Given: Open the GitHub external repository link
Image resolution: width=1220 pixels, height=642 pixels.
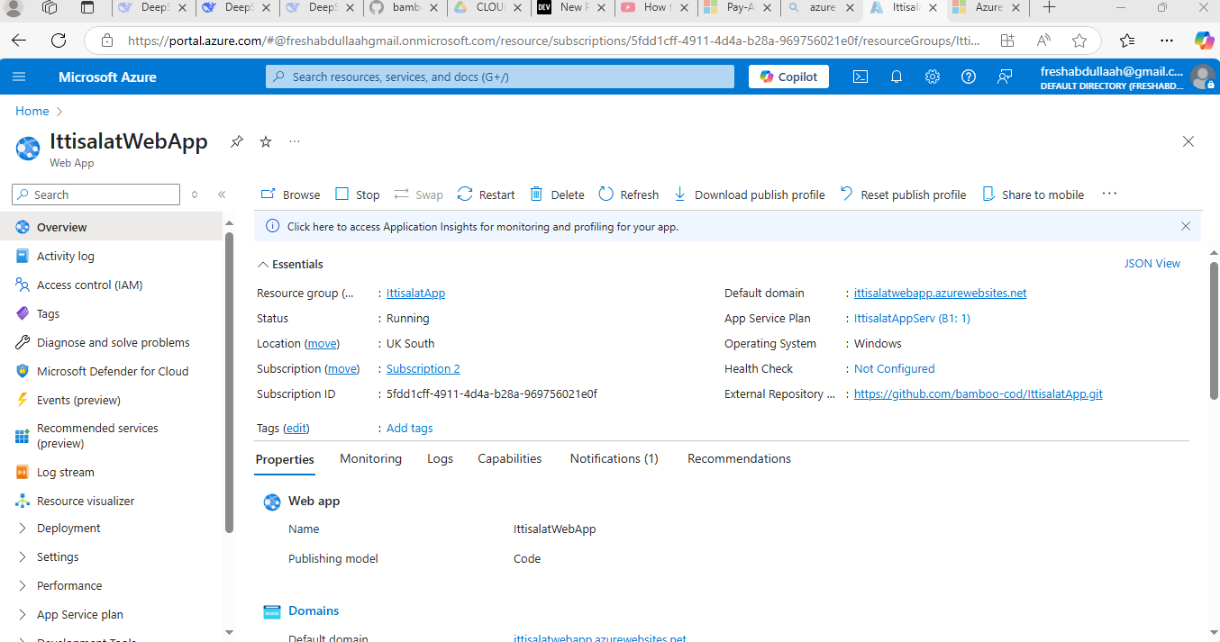Looking at the screenshot, I should pos(978,394).
